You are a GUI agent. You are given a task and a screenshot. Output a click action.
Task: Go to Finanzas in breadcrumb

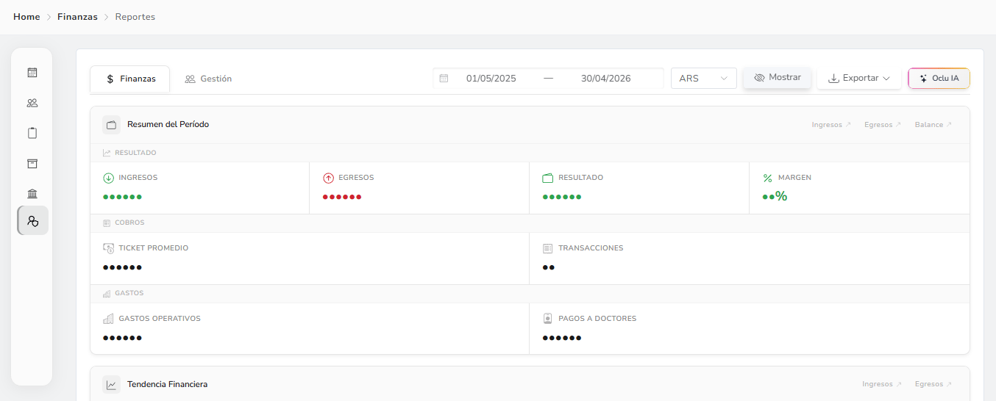77,17
